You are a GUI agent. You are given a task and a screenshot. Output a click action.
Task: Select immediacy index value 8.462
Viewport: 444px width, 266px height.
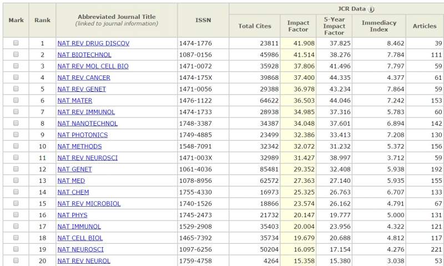(x=396, y=43)
